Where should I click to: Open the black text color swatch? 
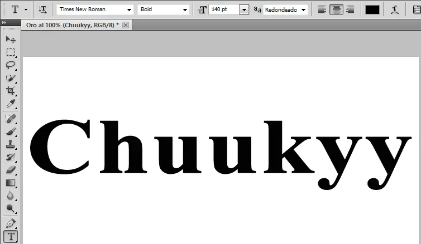pos(372,9)
